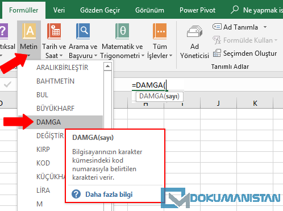Open Tüm İşlevler functions icon
Image resolution: width=283 pixels, height=211 pixels.
click(x=160, y=31)
